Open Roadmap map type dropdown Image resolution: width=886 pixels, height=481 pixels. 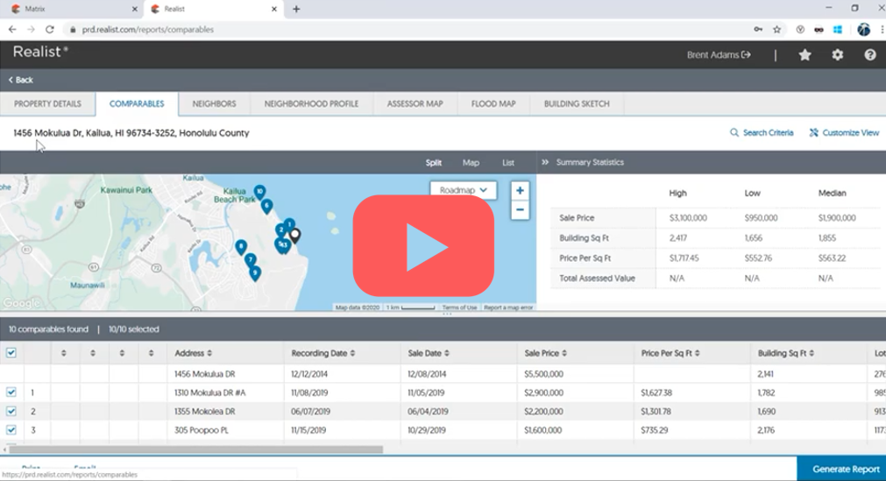[x=464, y=190]
